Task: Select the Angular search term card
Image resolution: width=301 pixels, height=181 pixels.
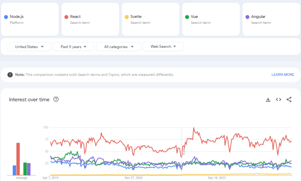Action: pos(271,19)
